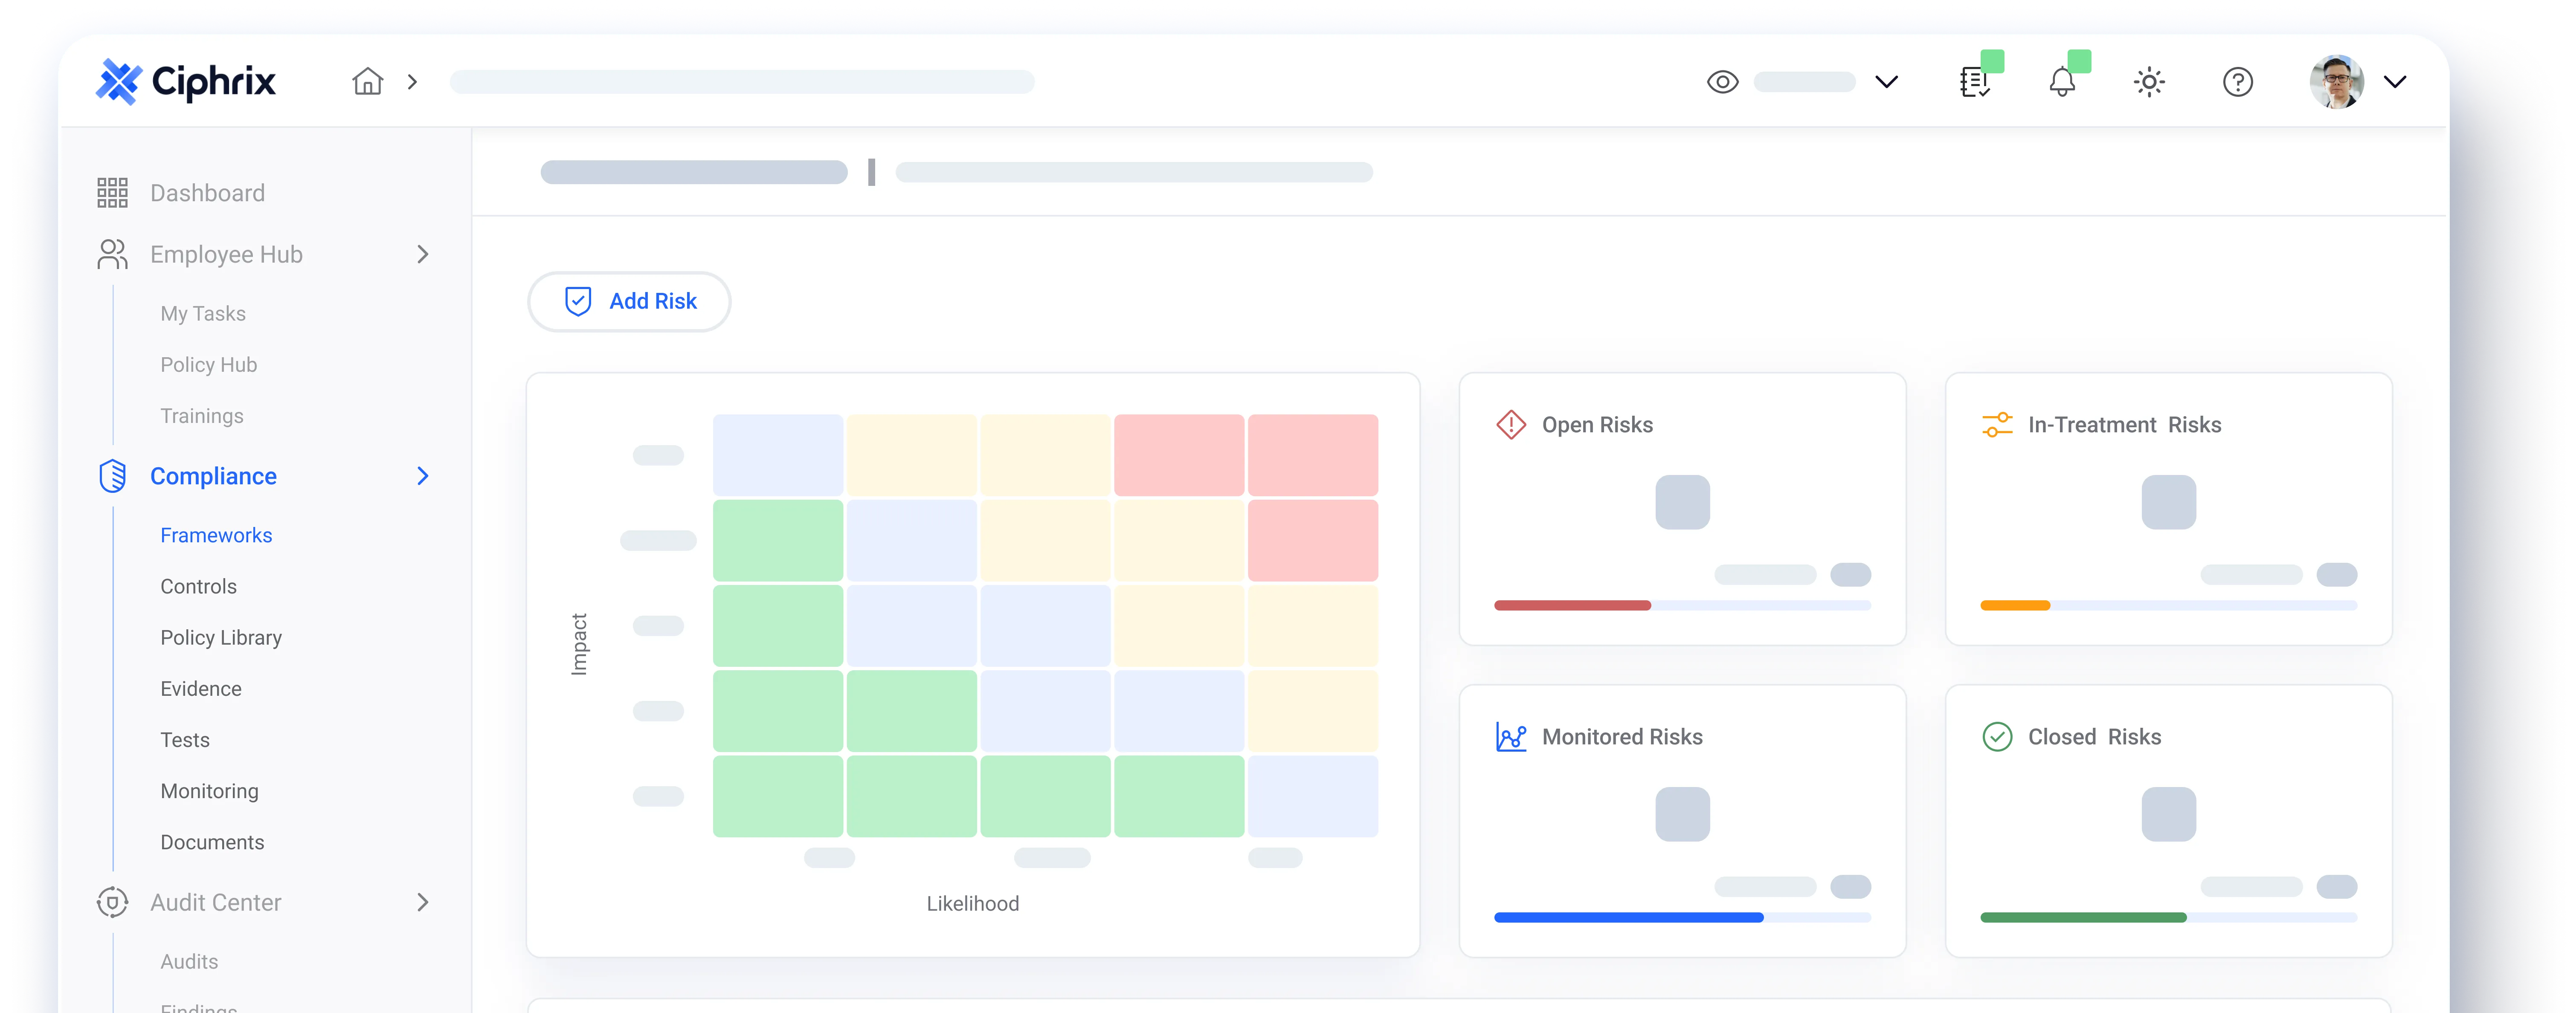The image size is (2576, 1013).
Task: Open Tests page
Action: pyautogui.click(x=185, y=740)
